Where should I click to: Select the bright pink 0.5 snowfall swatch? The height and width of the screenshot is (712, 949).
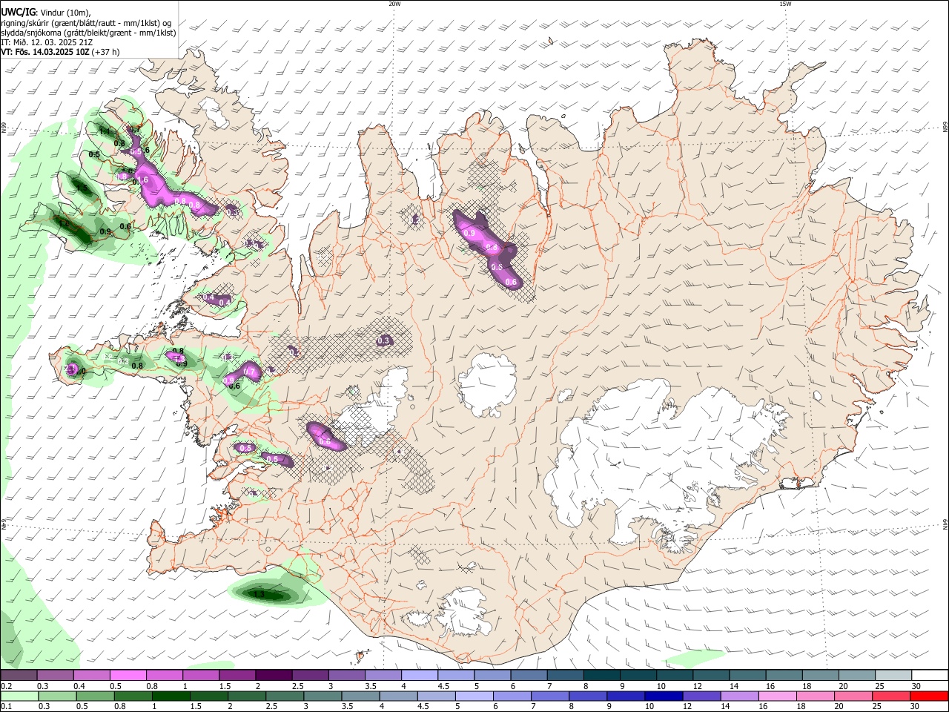128,675
